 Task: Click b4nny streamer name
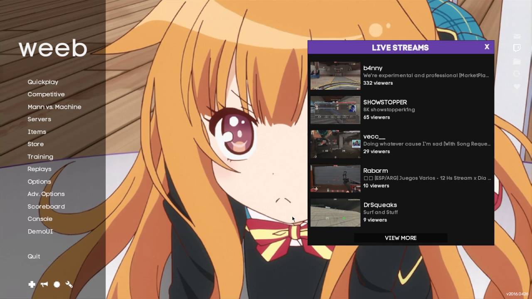373,68
